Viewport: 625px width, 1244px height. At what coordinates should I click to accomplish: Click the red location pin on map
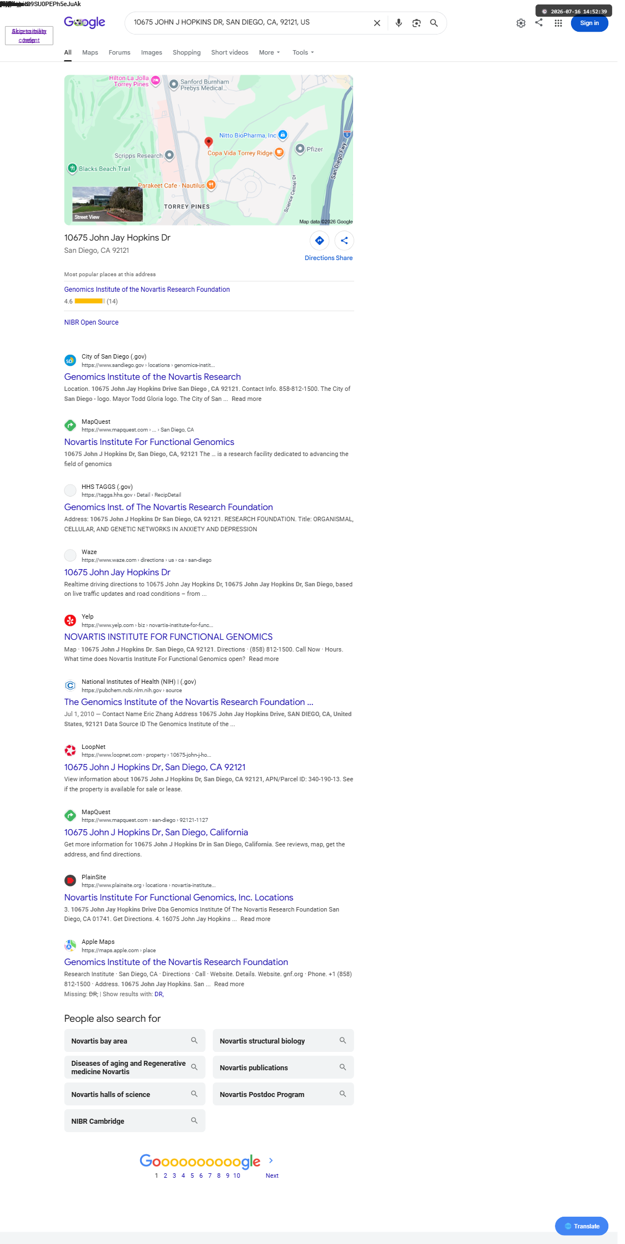209,143
